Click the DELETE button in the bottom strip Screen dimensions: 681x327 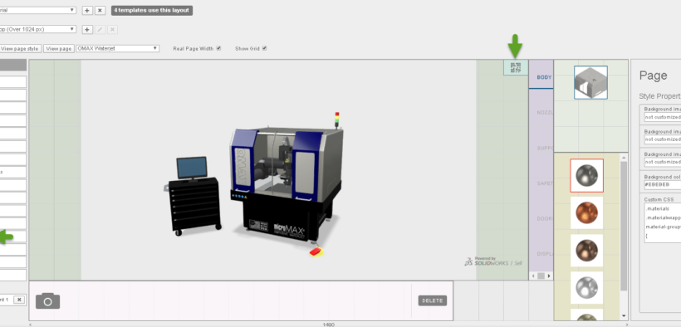(x=433, y=300)
